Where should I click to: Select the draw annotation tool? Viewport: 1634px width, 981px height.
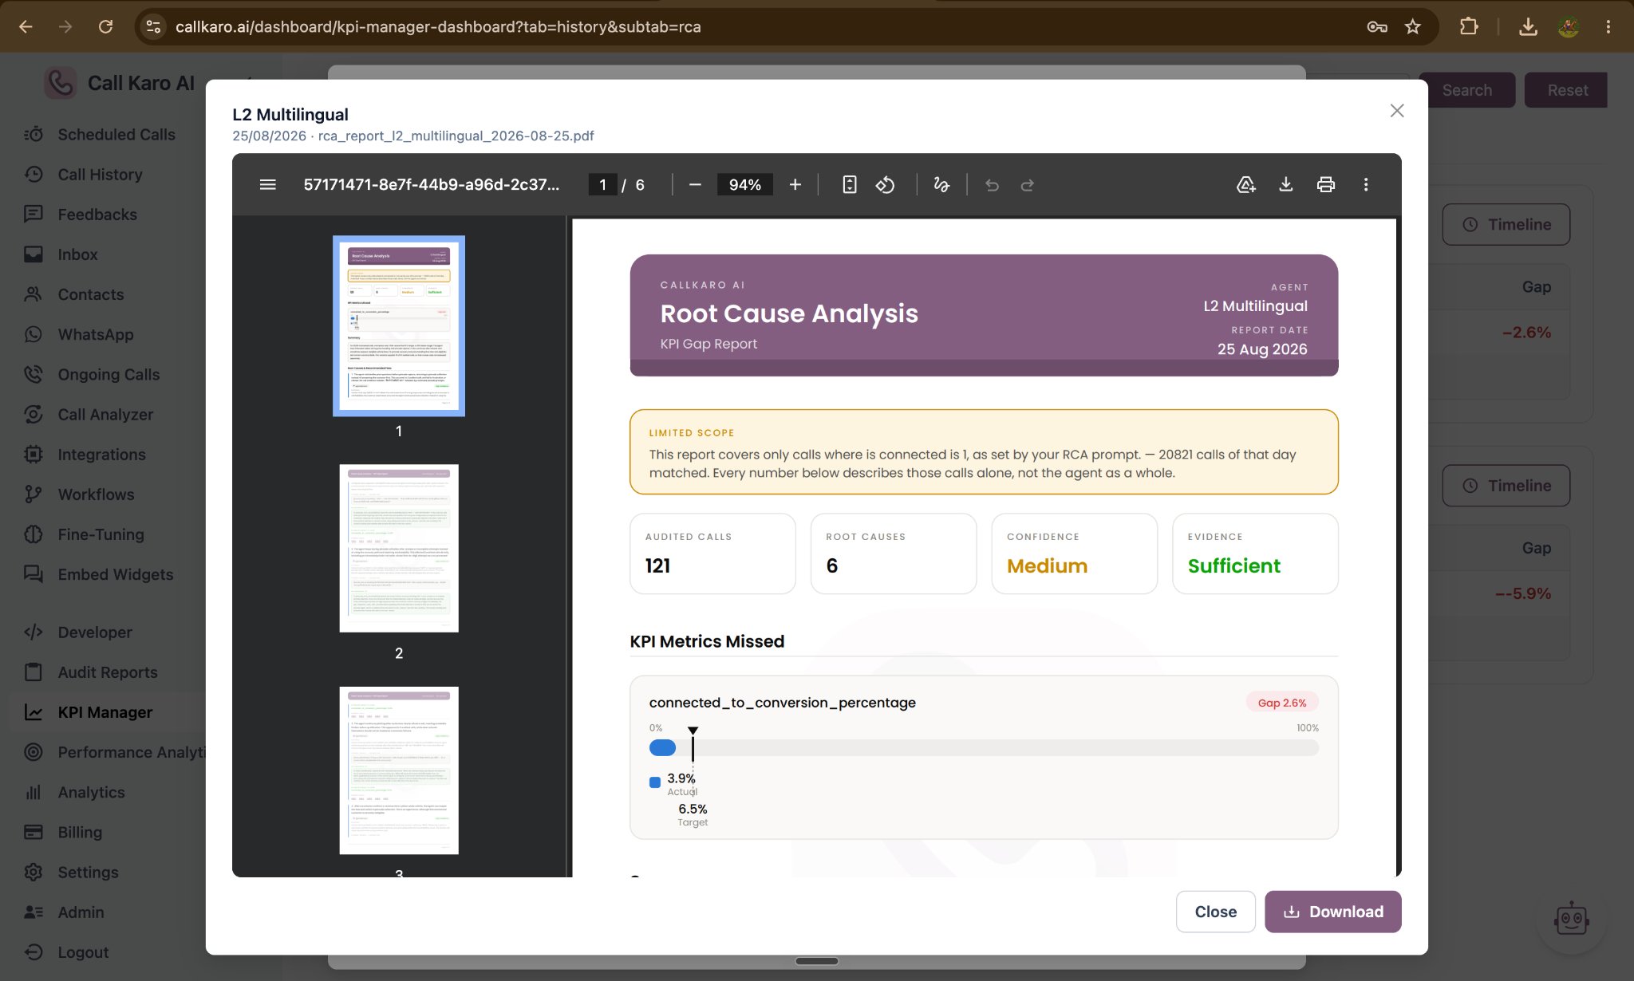pyautogui.click(x=941, y=185)
